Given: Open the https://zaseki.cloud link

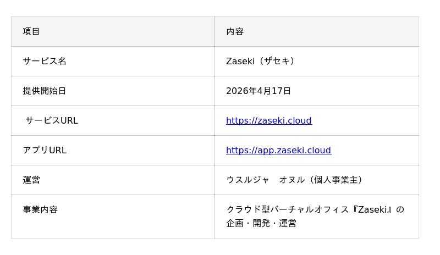Looking at the screenshot, I should [268, 120].
